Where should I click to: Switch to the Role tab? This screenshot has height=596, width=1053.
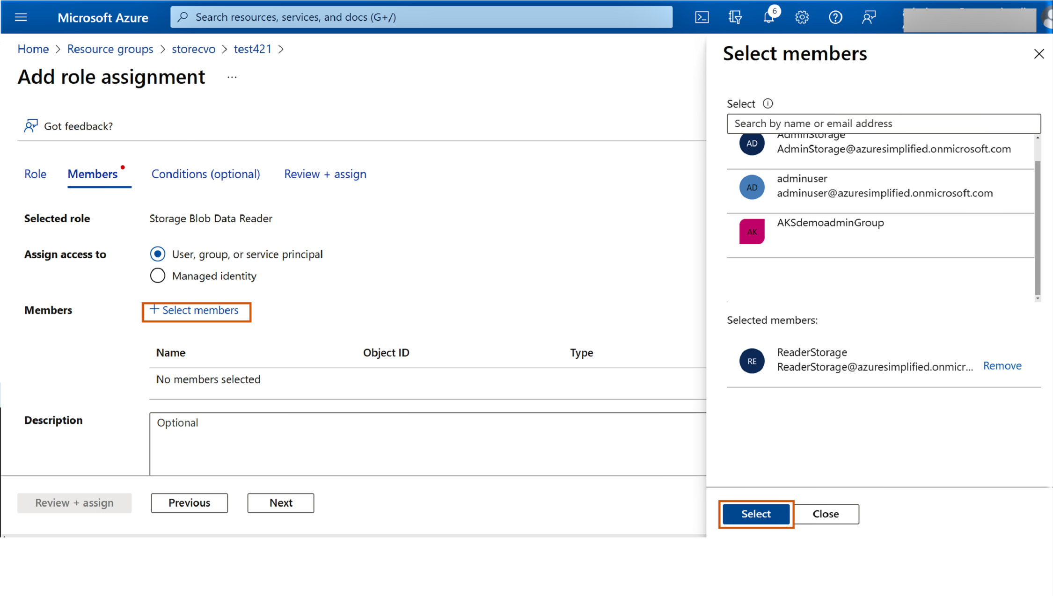point(35,174)
